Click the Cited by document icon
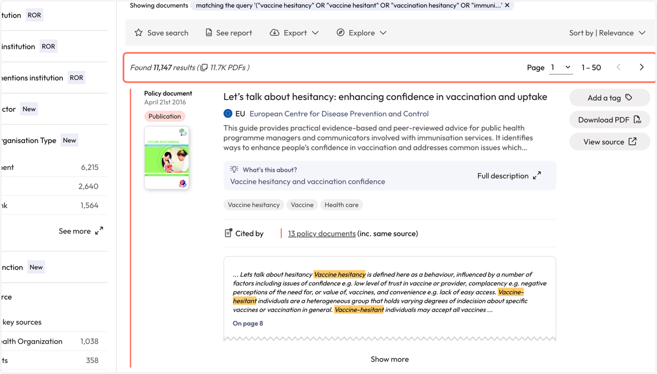657x374 pixels. tap(228, 233)
